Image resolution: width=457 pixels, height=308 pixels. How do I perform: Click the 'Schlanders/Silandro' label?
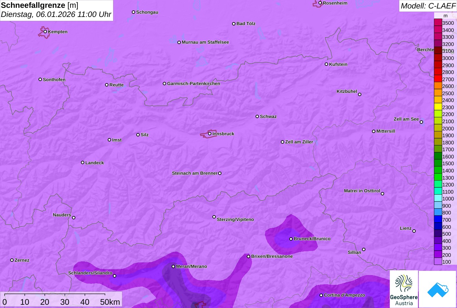(x=90, y=273)
